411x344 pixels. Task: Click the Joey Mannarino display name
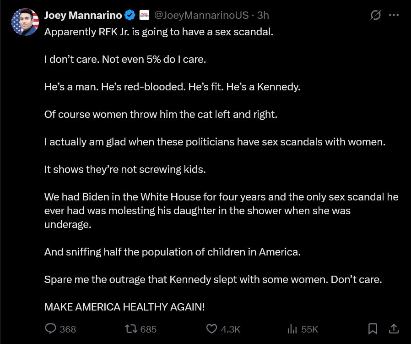(83, 15)
